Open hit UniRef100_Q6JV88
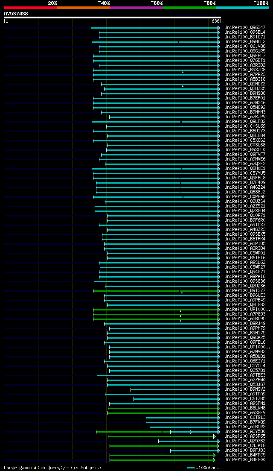This screenshot has width=273, height=471. pos(245,46)
